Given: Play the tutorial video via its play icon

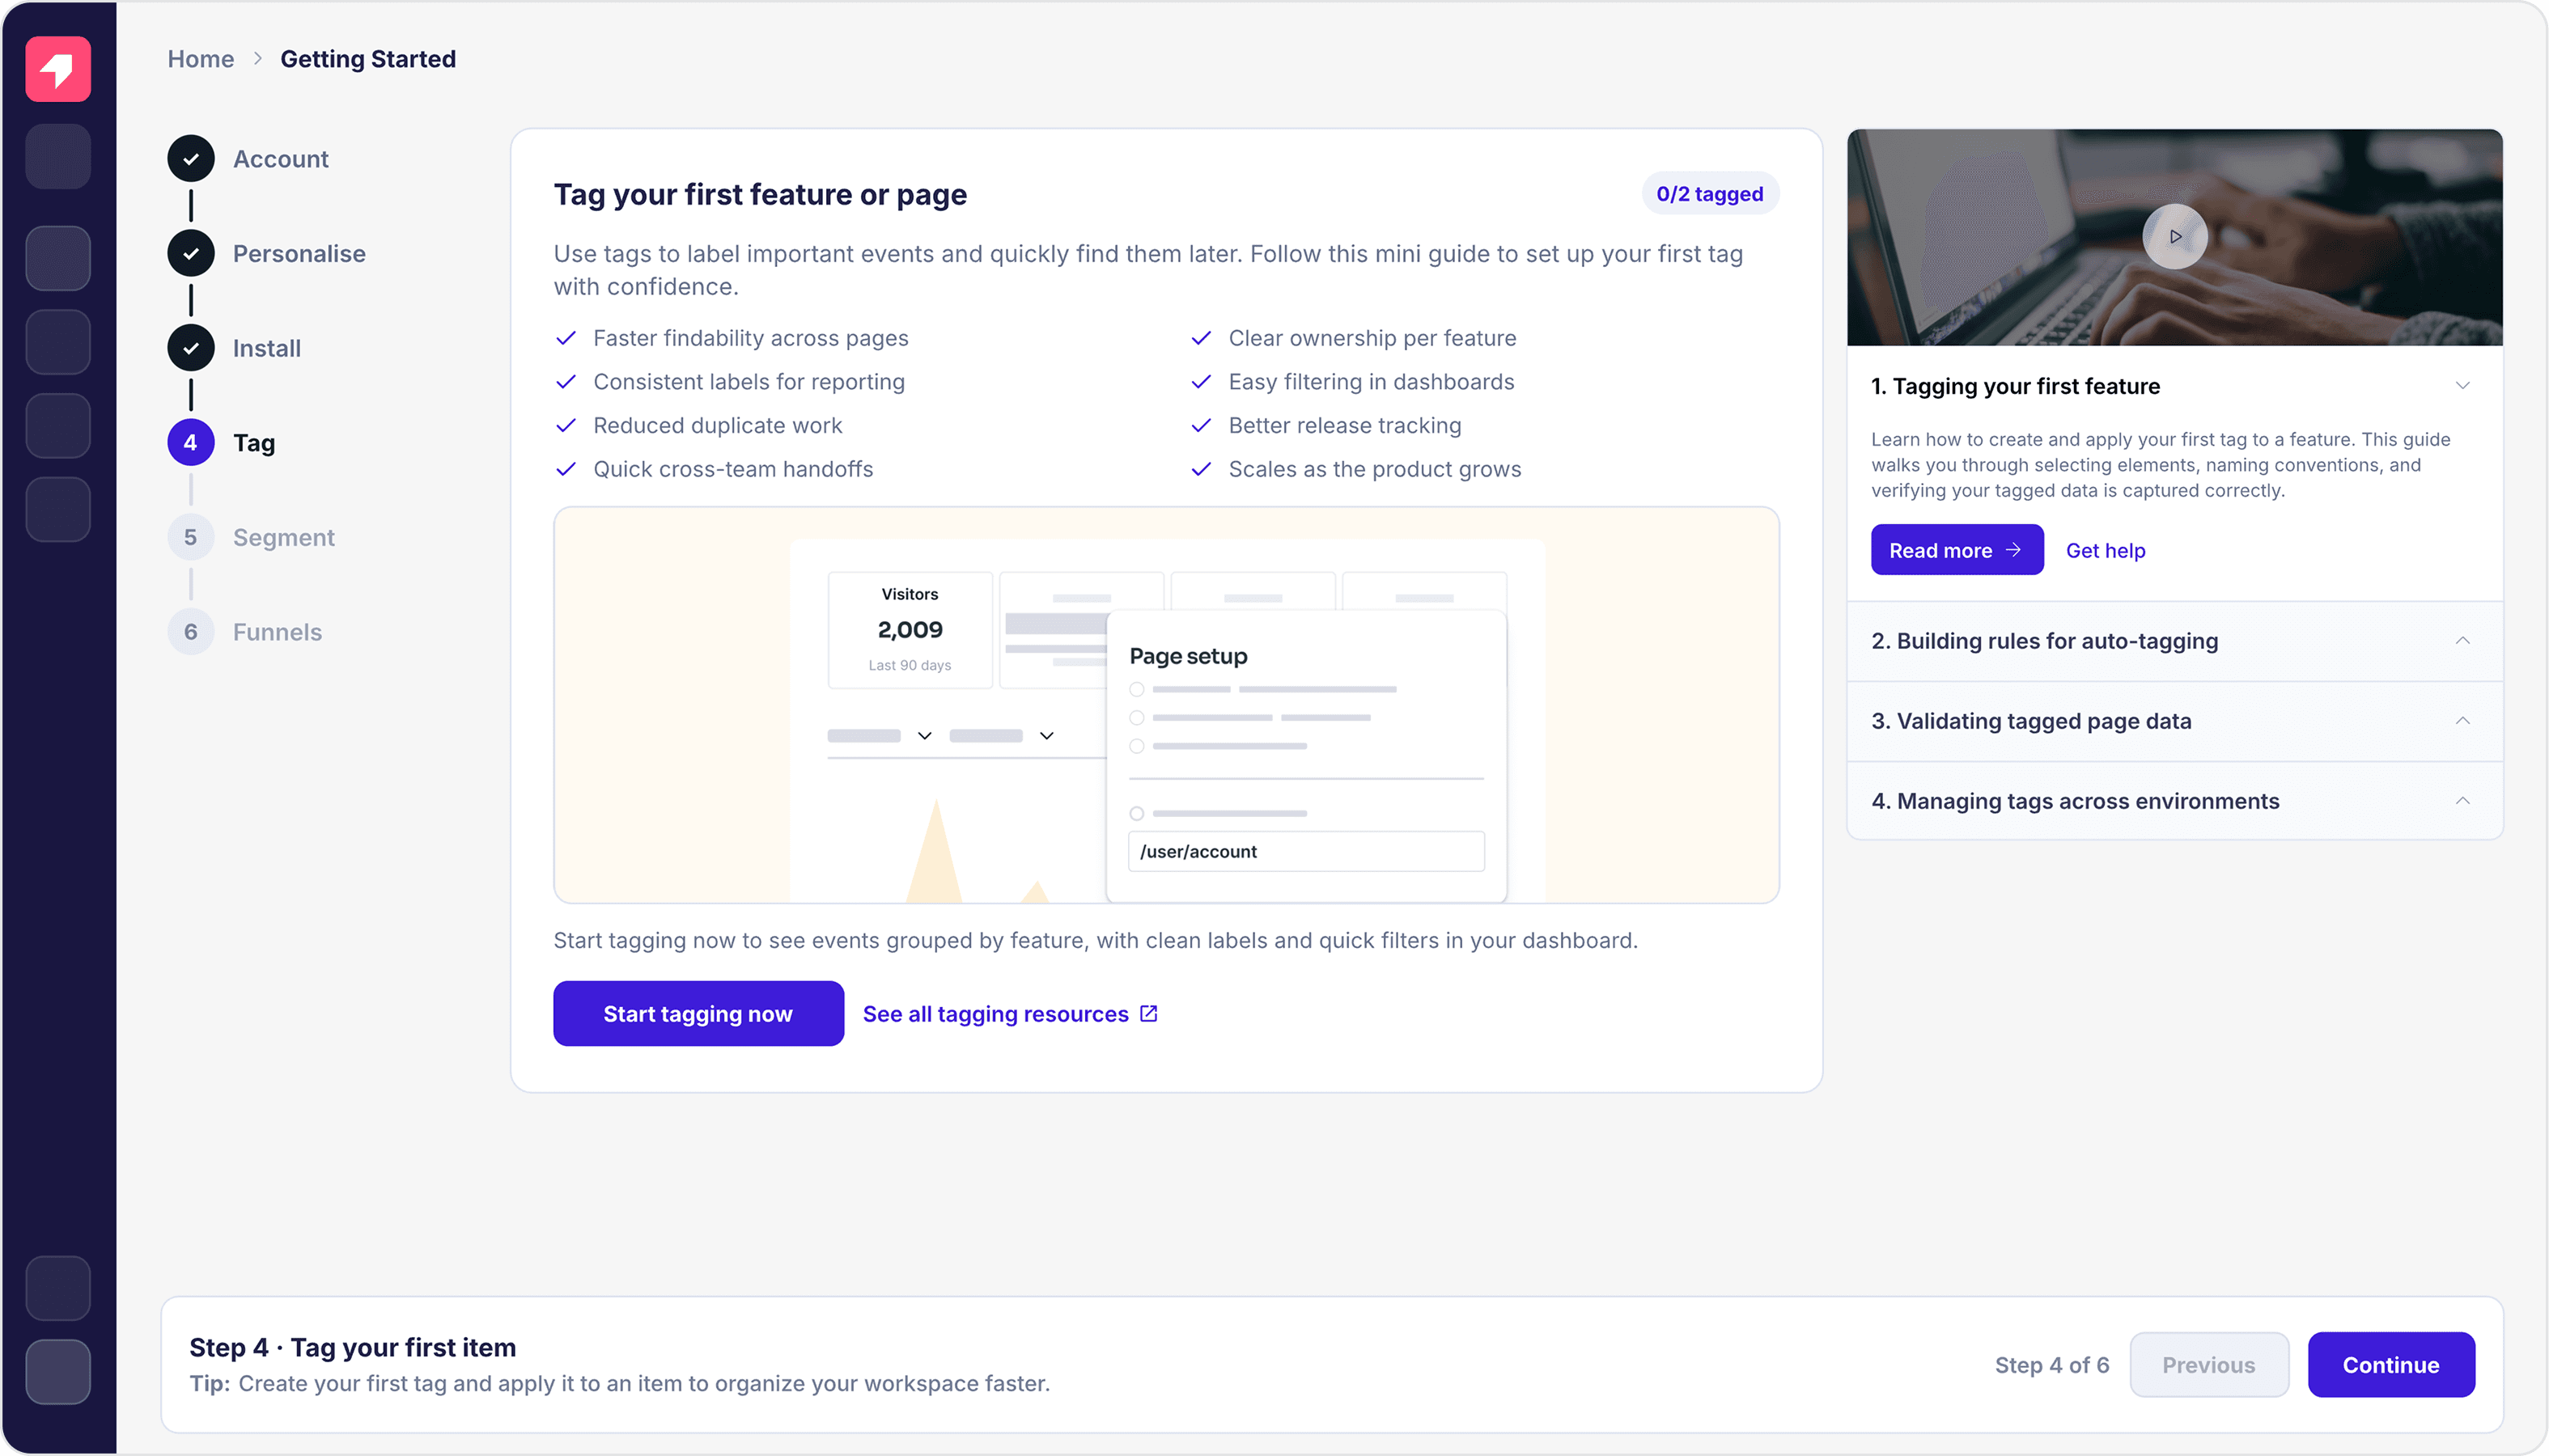Looking at the screenshot, I should click(2175, 237).
